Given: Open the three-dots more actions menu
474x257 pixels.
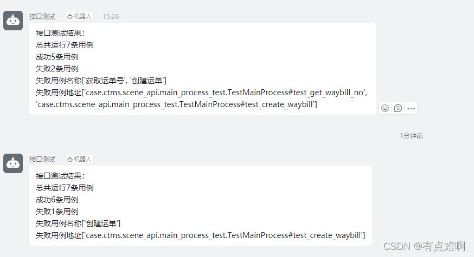Looking at the screenshot, I should click(411, 108).
